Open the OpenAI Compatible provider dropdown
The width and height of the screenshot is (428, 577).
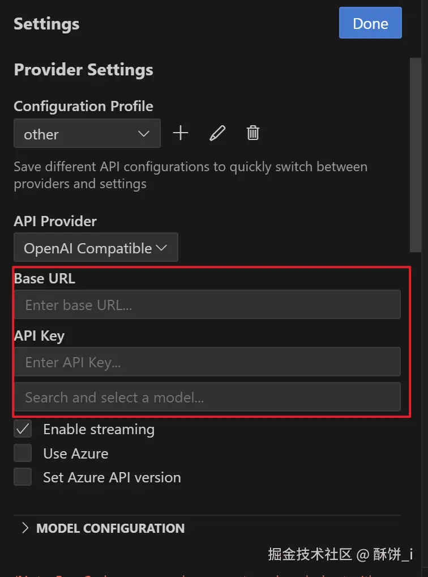click(x=96, y=248)
